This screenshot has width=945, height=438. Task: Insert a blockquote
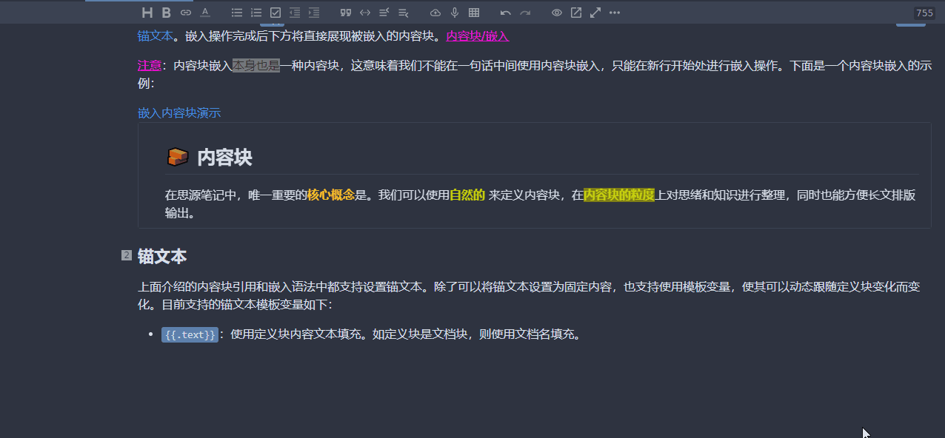(x=345, y=13)
